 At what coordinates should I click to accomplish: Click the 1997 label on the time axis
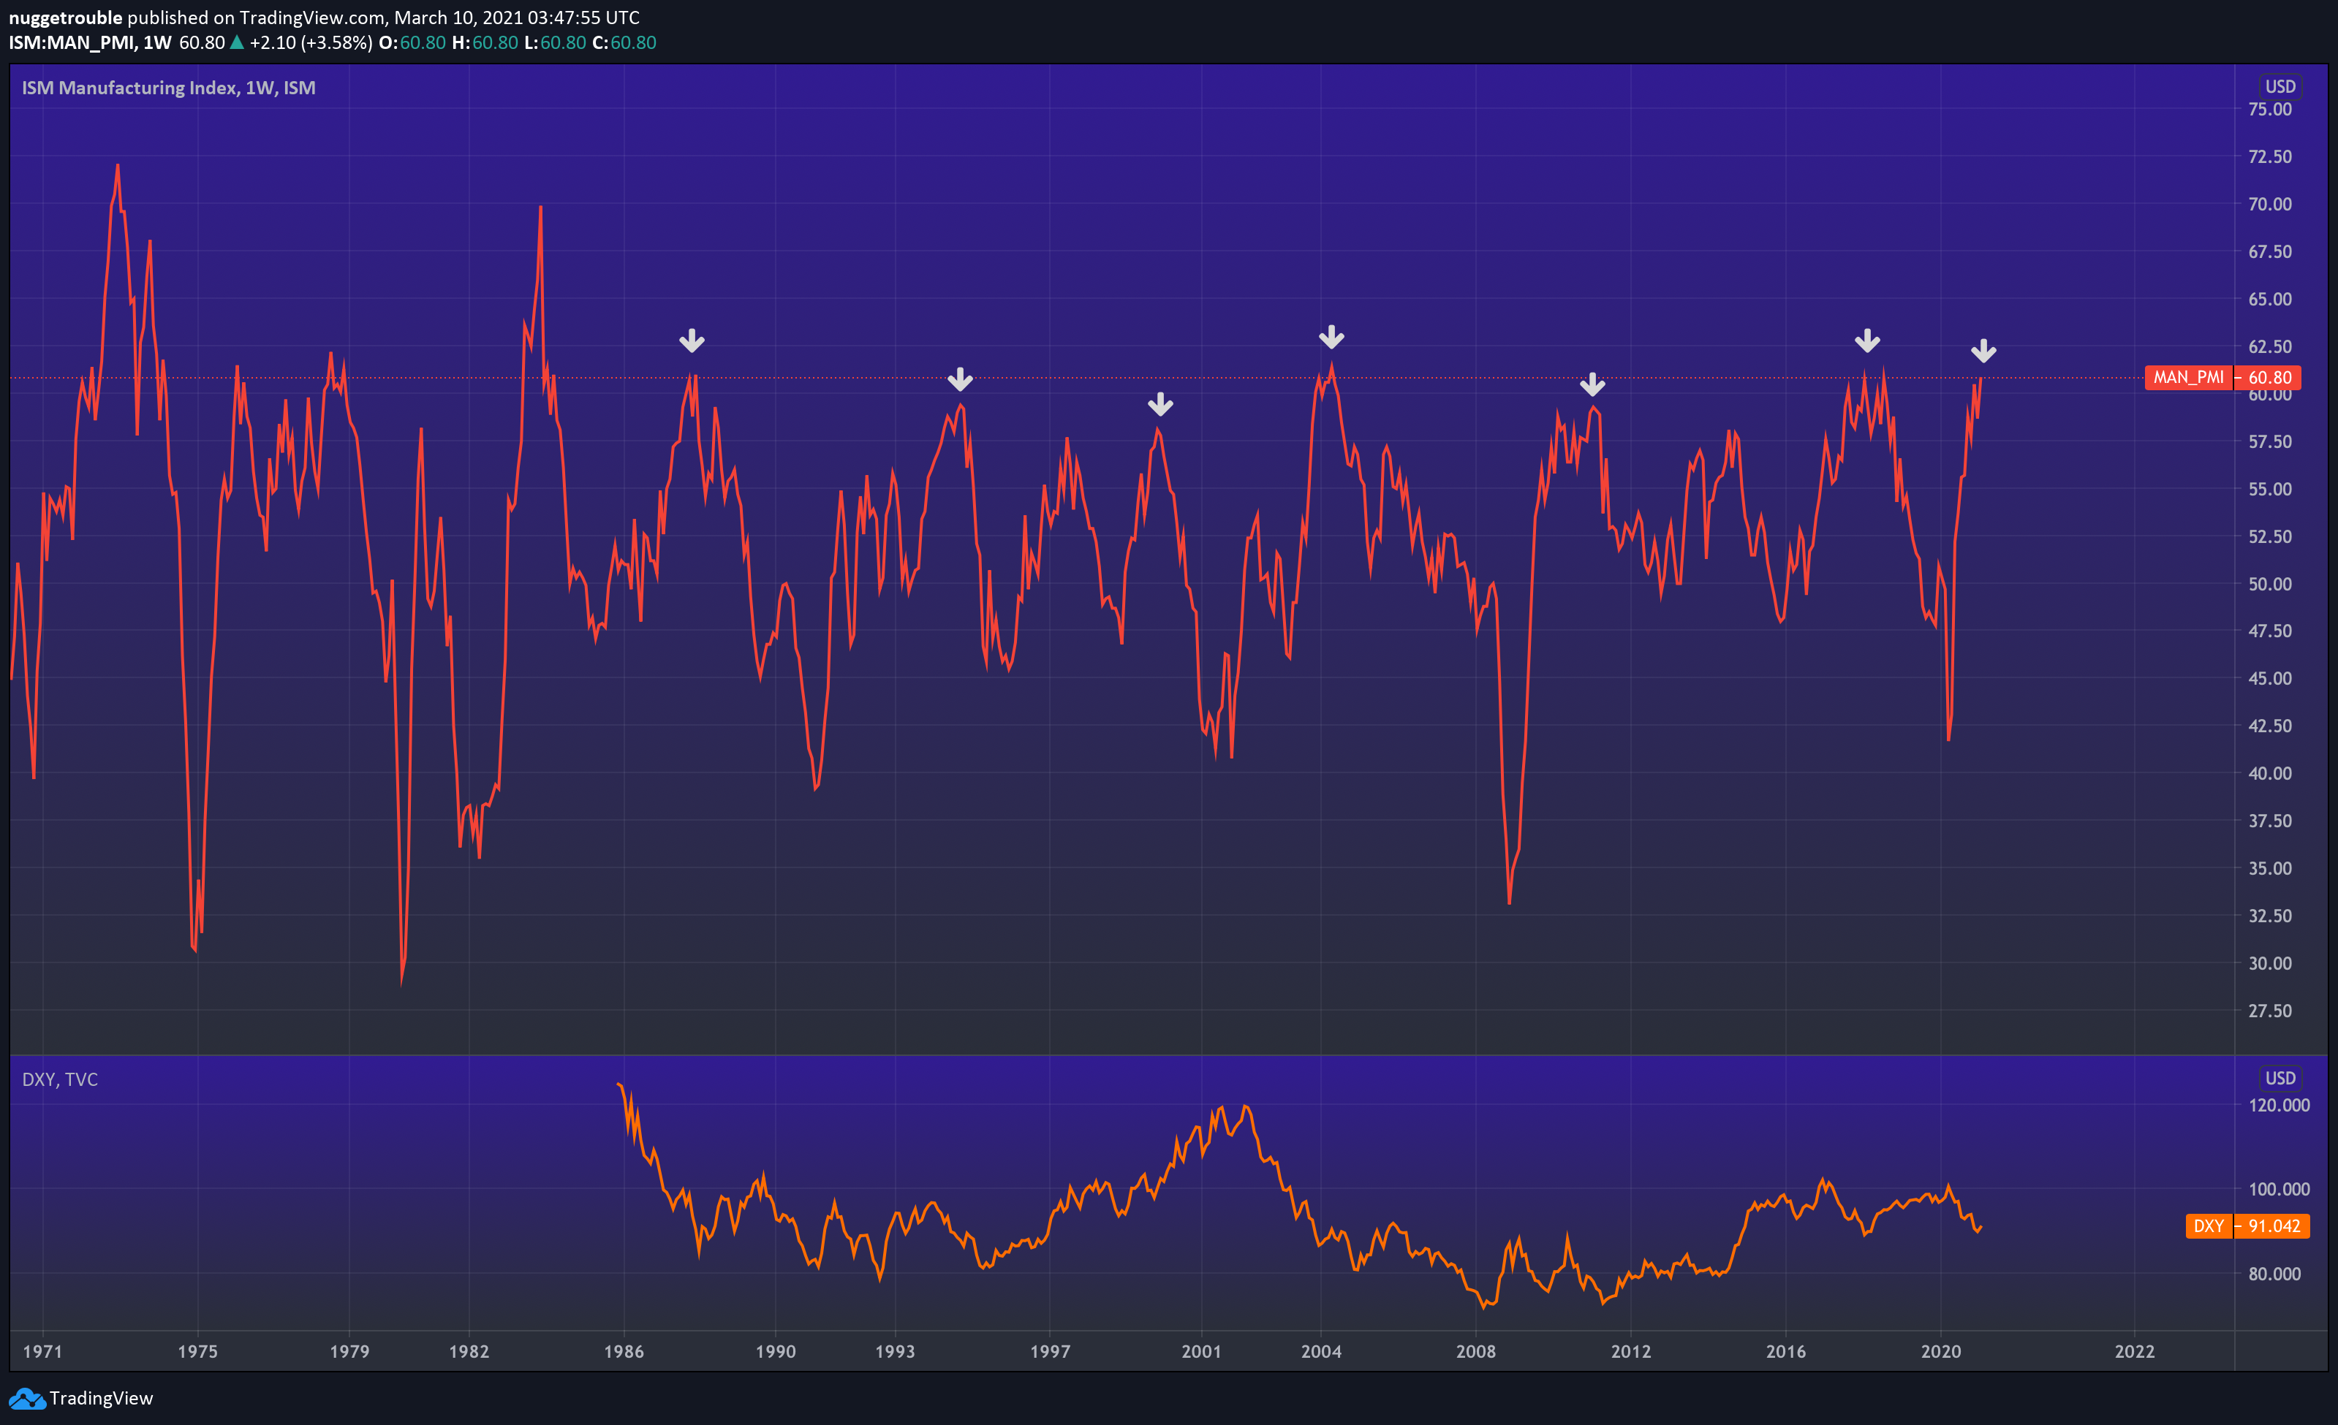(1049, 1351)
